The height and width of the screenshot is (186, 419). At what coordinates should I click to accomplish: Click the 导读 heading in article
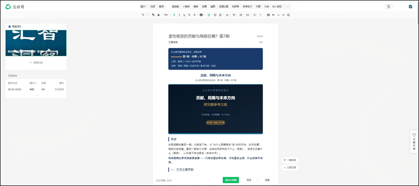[173, 139]
